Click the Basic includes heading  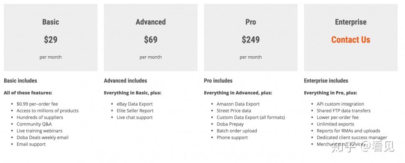(x=20, y=81)
